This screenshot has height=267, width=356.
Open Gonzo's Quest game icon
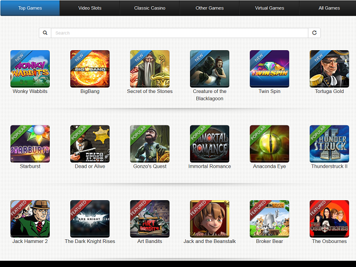pyautogui.click(x=150, y=144)
